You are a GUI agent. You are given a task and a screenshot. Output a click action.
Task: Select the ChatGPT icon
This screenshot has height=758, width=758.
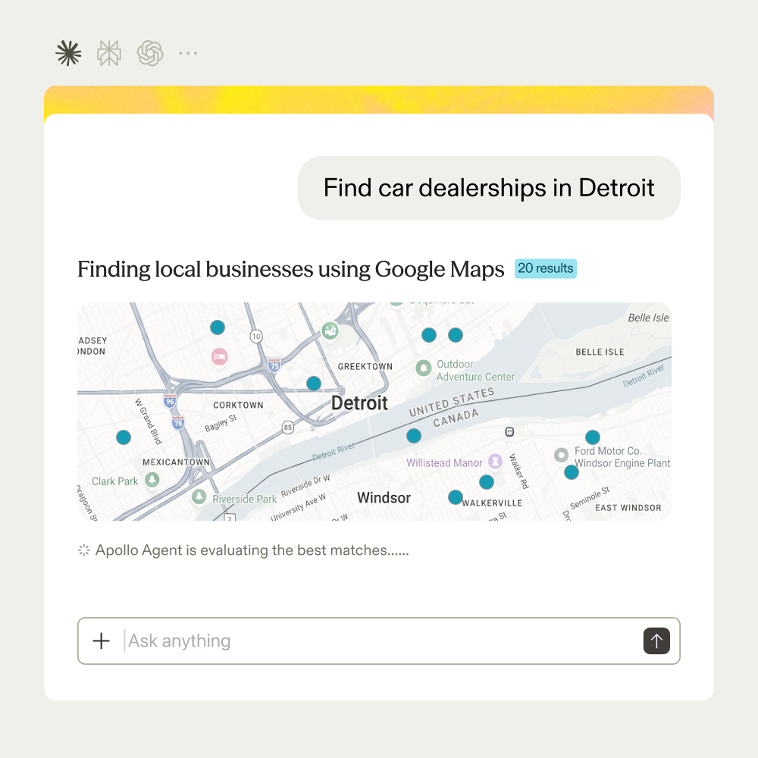pos(150,53)
